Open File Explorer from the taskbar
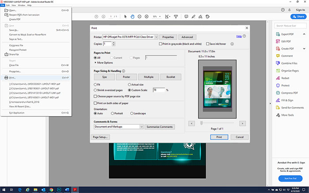The height and width of the screenshot is (193, 309). pyautogui.click(x=35, y=189)
